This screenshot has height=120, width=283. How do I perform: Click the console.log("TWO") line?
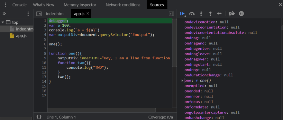coord(87,67)
